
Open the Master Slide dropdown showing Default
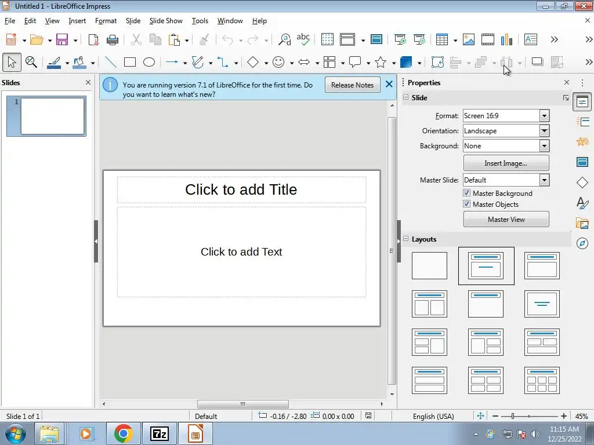pyautogui.click(x=506, y=180)
